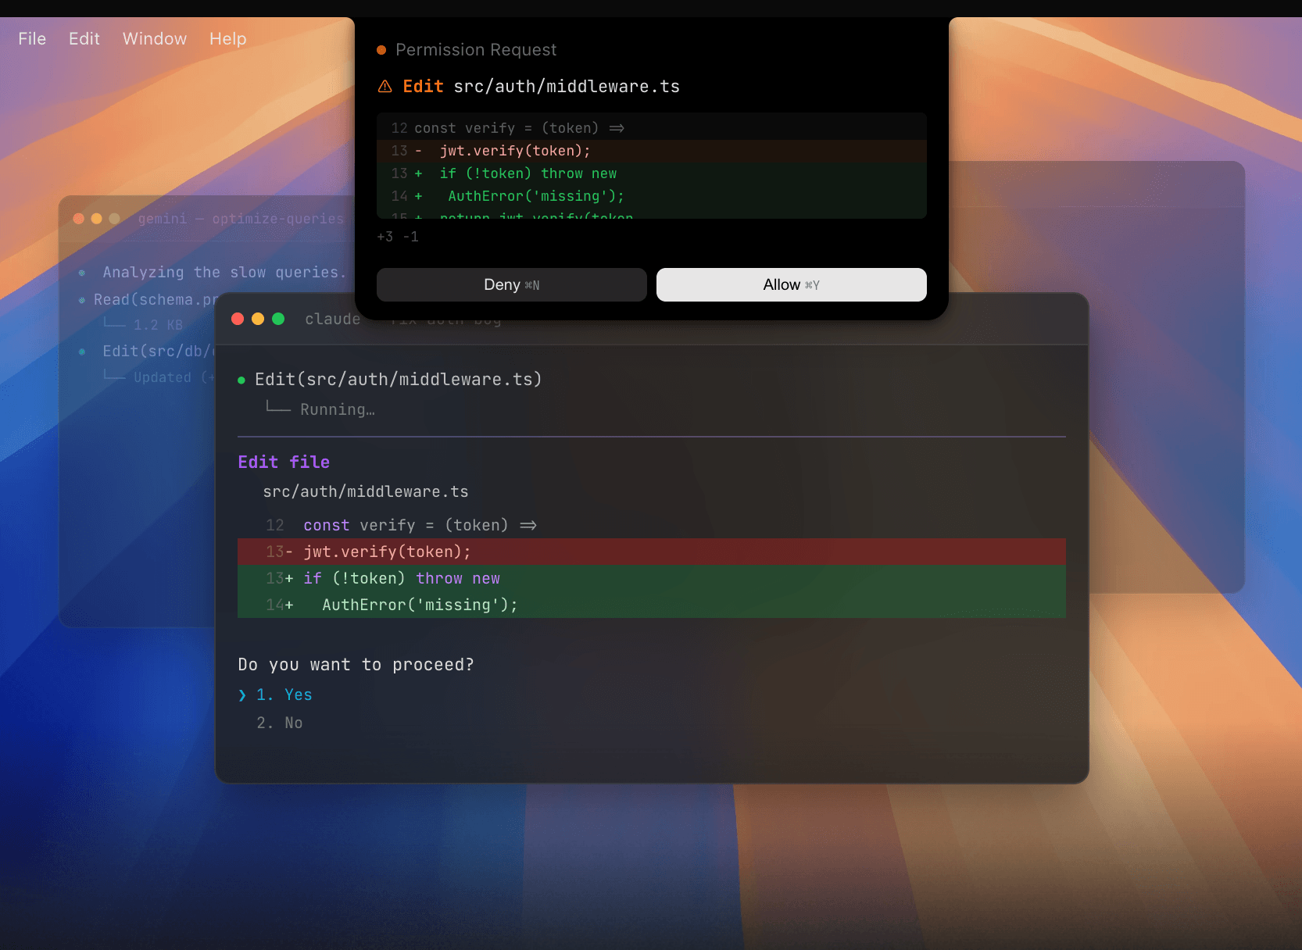Click the green zoom dot of claude window
Screen dimensions: 1302x950
click(278, 319)
